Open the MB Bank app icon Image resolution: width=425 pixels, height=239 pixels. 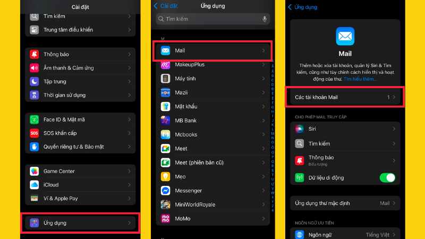165,121
